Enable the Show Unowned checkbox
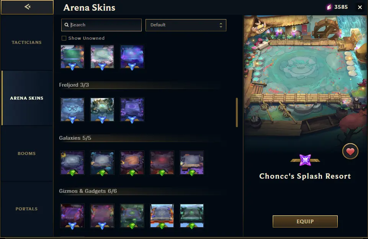This screenshot has height=239, width=368. (64, 38)
